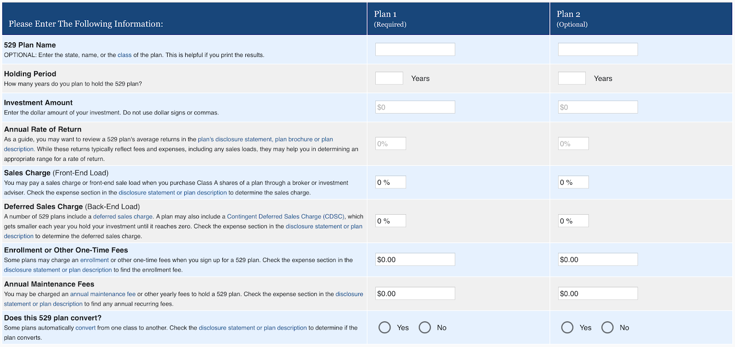This screenshot has height=347, width=735.
Task: Select No for Plan 1 conversion
Action: (425, 327)
